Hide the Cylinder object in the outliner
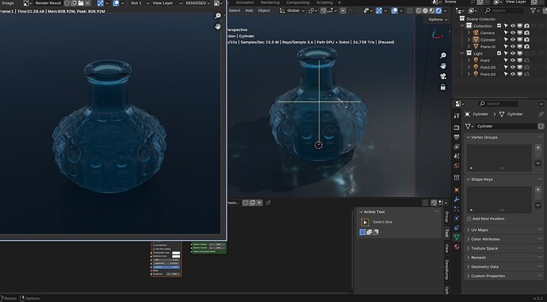The image size is (547, 302). [x=513, y=40]
